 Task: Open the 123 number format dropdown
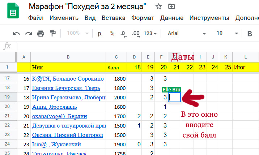click(150, 33)
